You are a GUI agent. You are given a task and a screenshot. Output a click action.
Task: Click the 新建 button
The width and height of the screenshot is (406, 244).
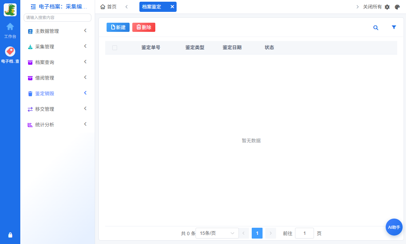(118, 27)
